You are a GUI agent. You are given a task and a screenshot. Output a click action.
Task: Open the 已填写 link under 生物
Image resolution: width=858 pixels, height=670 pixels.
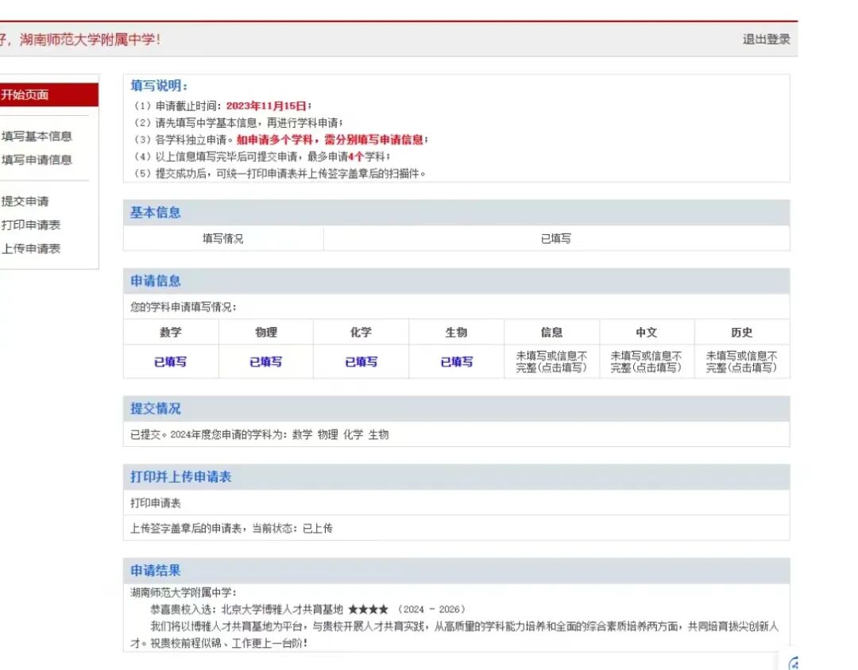456,361
